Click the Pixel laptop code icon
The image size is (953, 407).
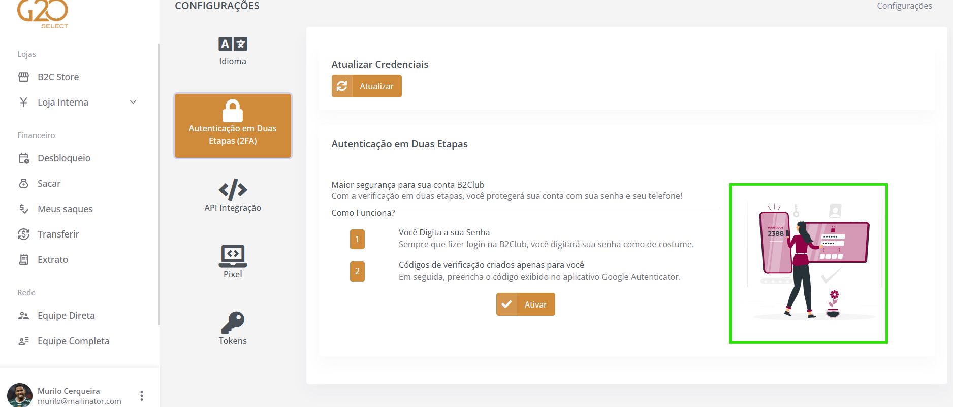[233, 256]
